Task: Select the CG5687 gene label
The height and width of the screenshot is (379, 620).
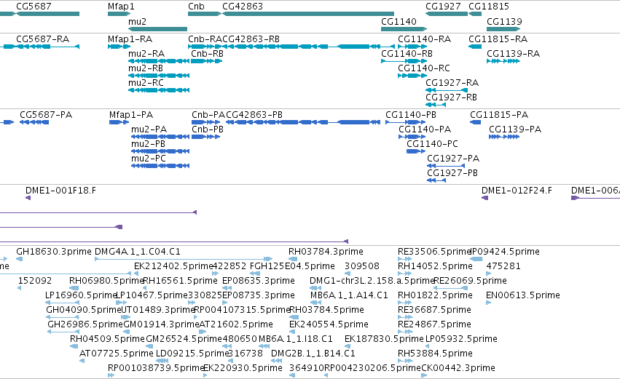Action: (34, 7)
